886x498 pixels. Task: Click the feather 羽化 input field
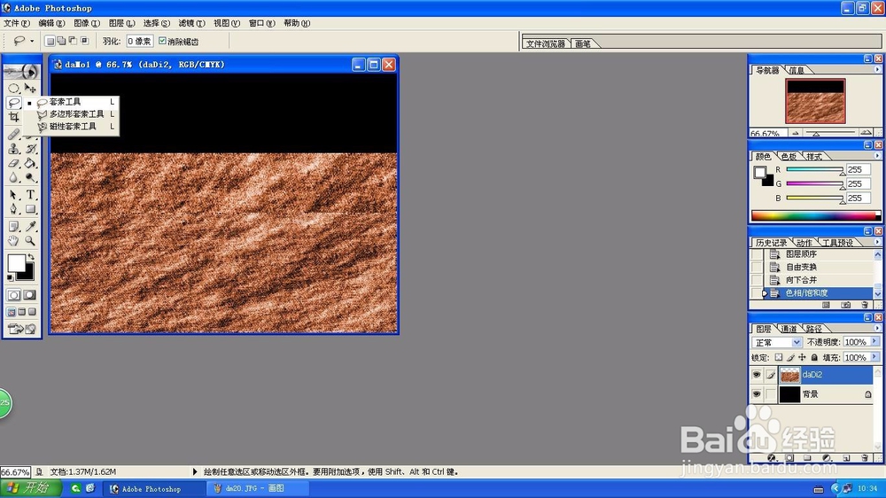click(139, 41)
